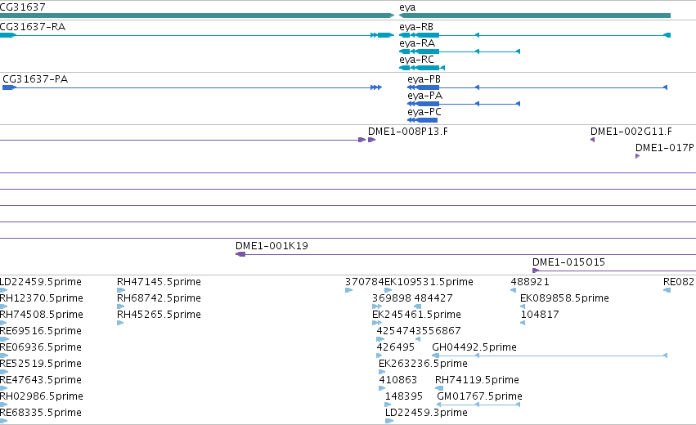Select the RH74119.5prime EST label

(477, 380)
